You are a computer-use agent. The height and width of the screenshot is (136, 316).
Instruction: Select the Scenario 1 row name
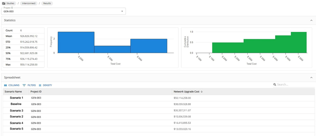click(x=17, y=98)
